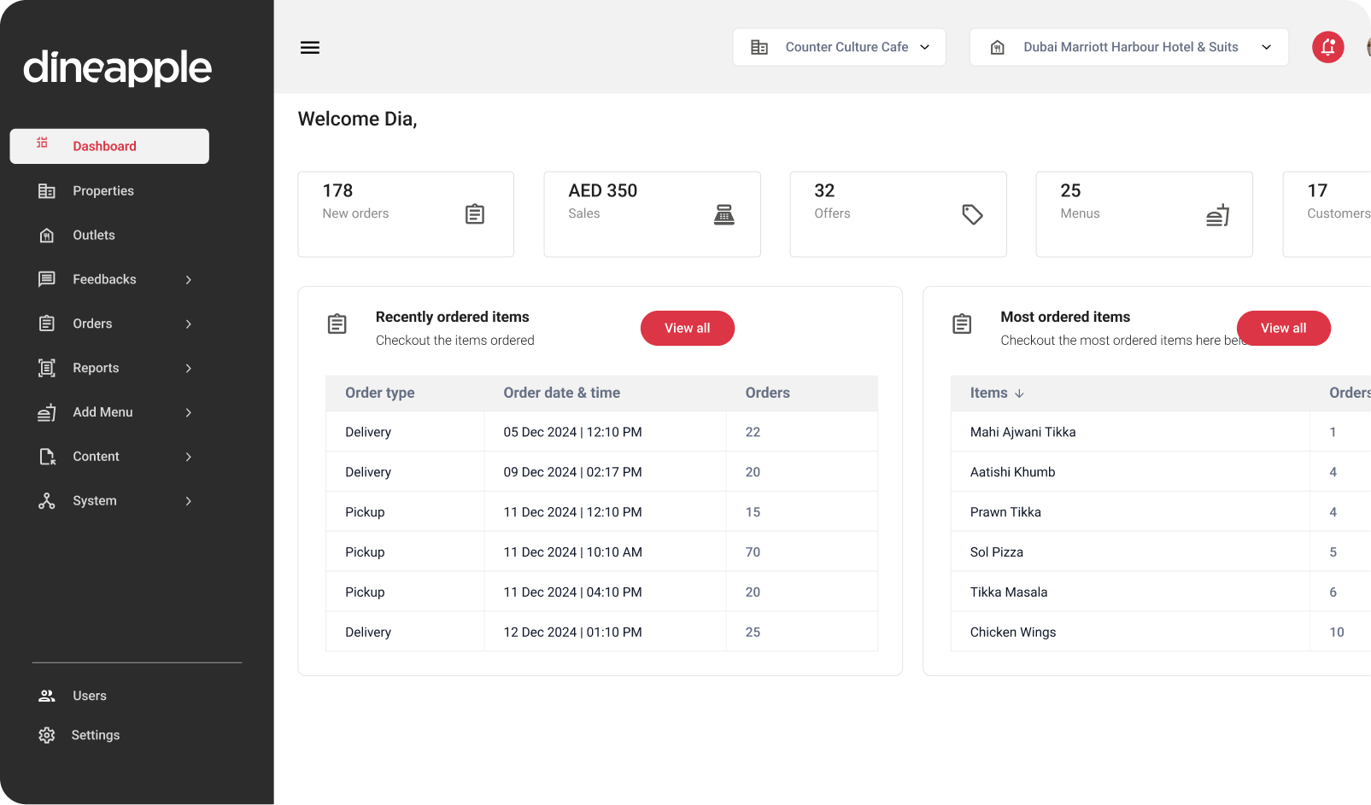Open the hamburger menu at top
This screenshot has width=1371, height=805.
coord(309,47)
